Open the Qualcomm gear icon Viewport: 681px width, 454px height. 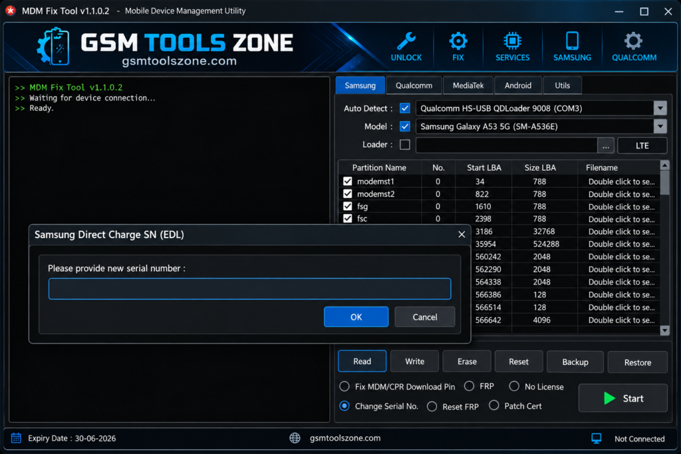[633, 41]
